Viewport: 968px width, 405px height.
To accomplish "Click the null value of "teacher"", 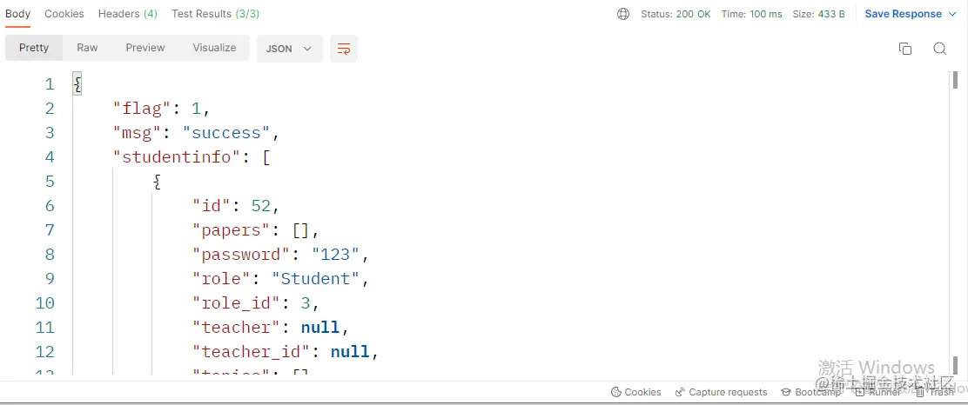I will [x=320, y=327].
